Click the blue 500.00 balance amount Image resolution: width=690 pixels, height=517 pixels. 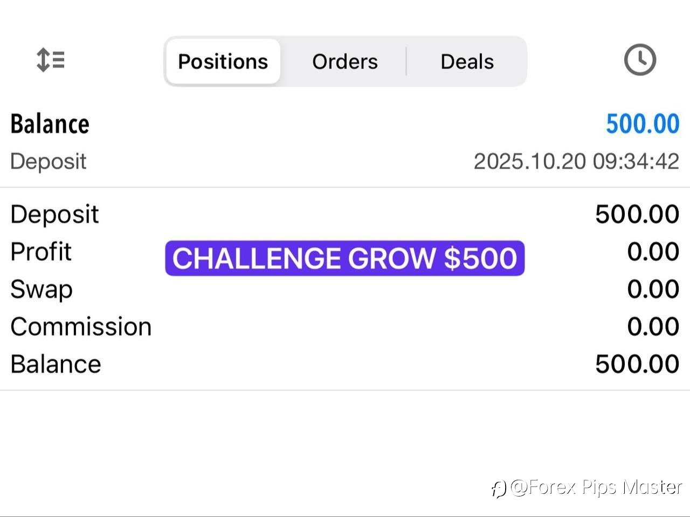click(642, 124)
